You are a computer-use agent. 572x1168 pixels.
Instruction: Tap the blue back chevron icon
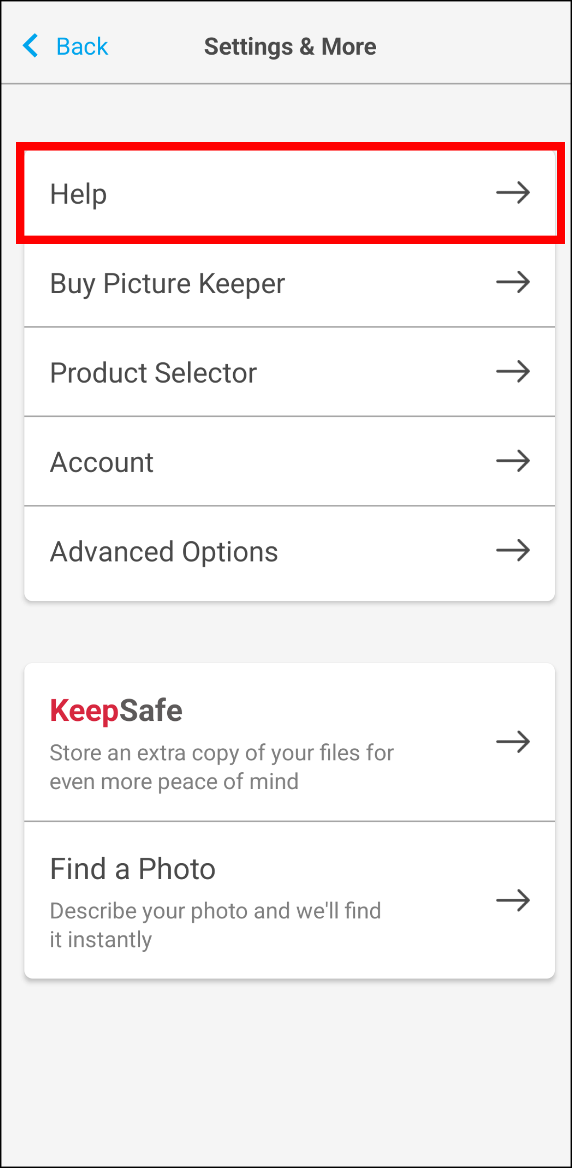(30, 46)
